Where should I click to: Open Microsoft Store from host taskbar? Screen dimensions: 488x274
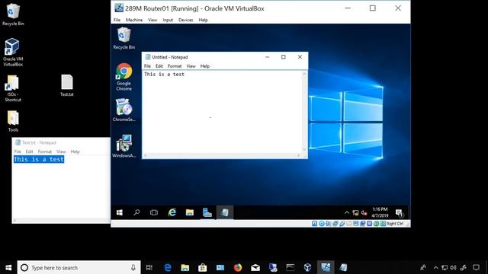(203, 267)
